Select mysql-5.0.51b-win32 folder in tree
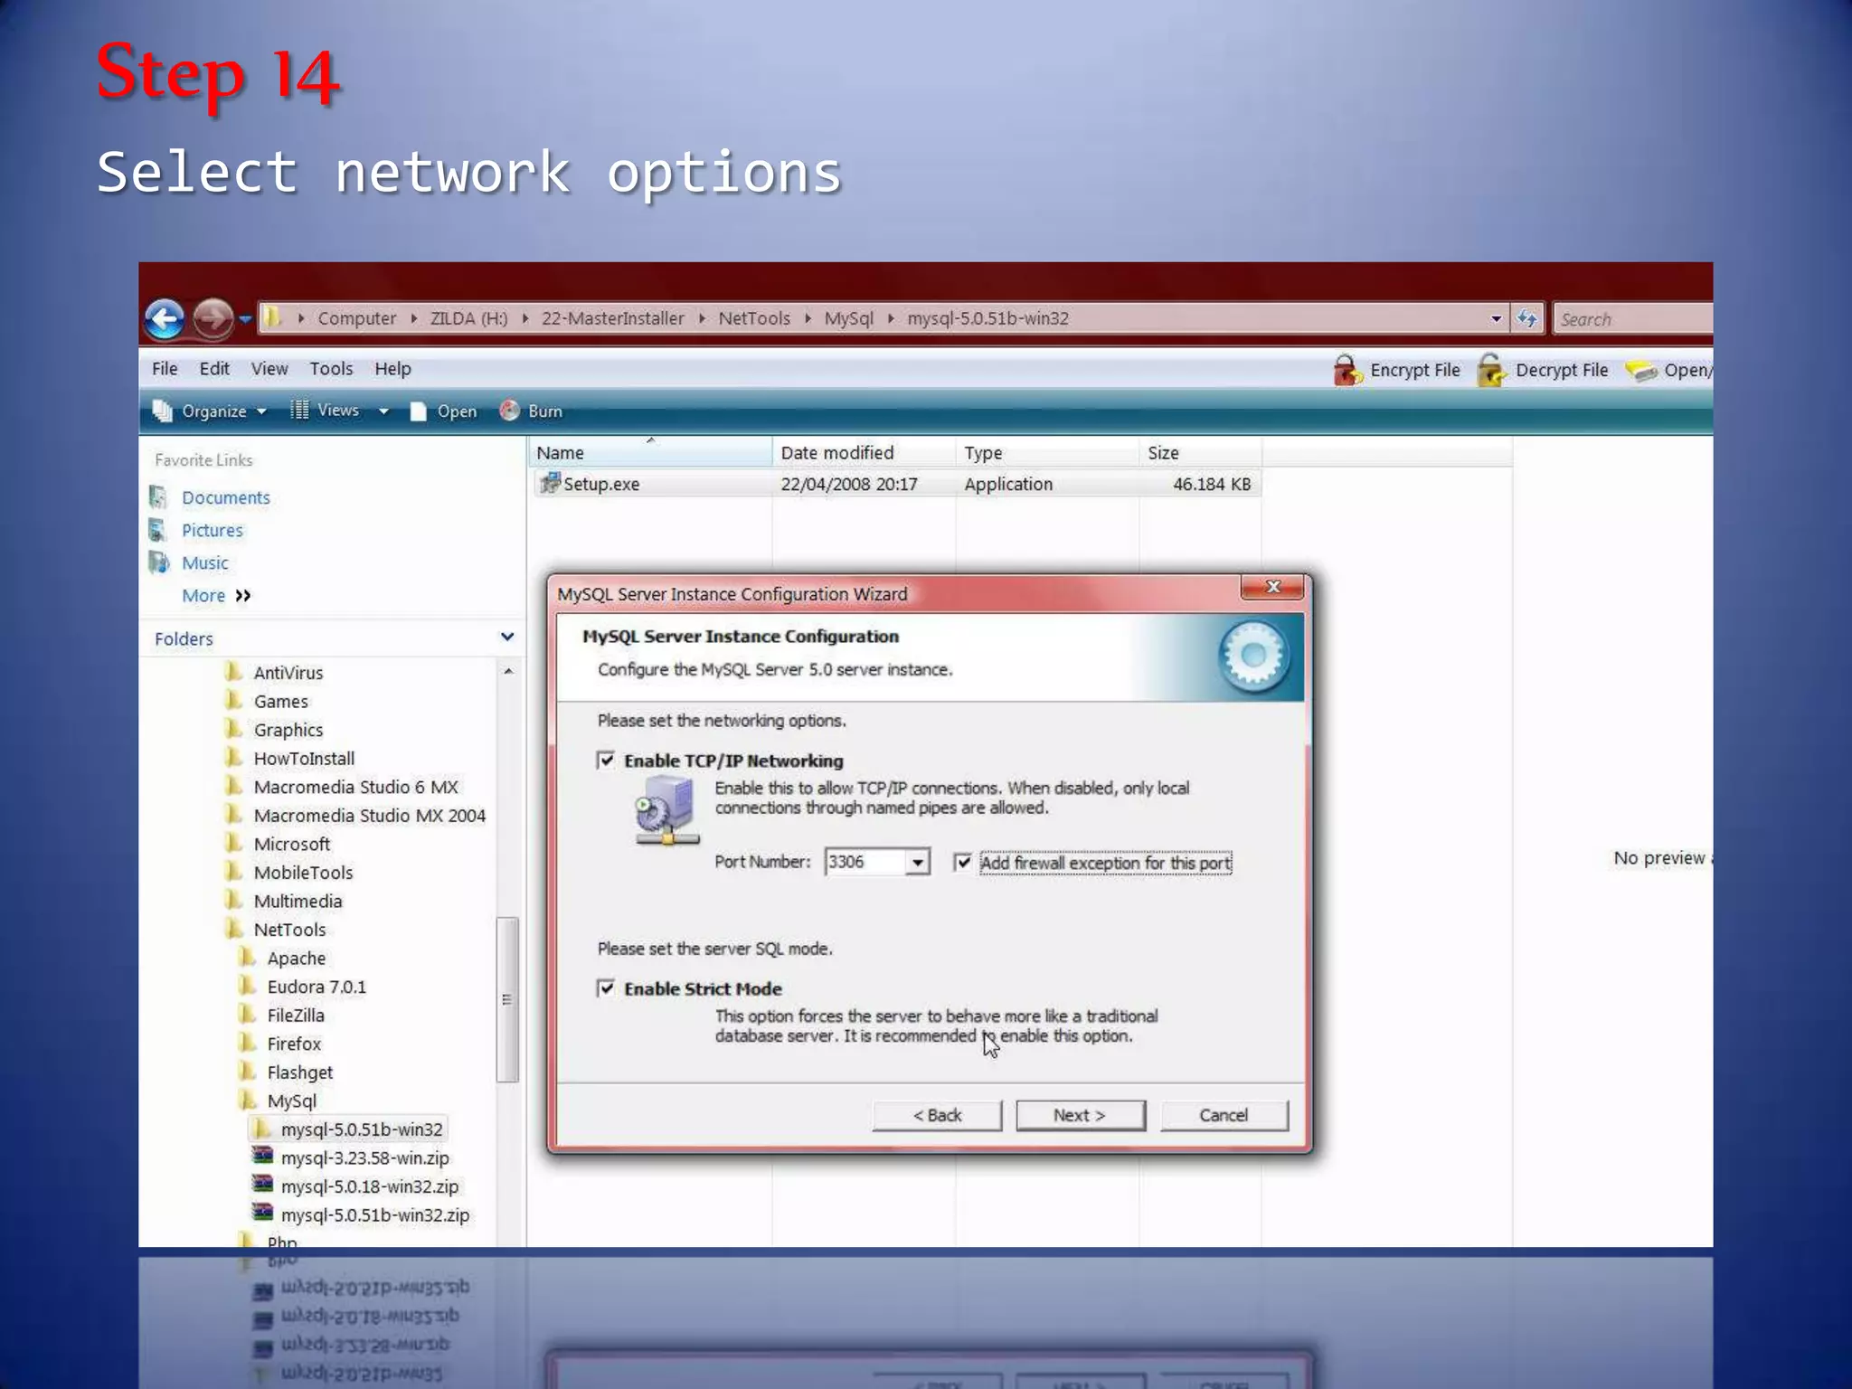Screen dimensions: 1852x1389 tap(361, 1129)
